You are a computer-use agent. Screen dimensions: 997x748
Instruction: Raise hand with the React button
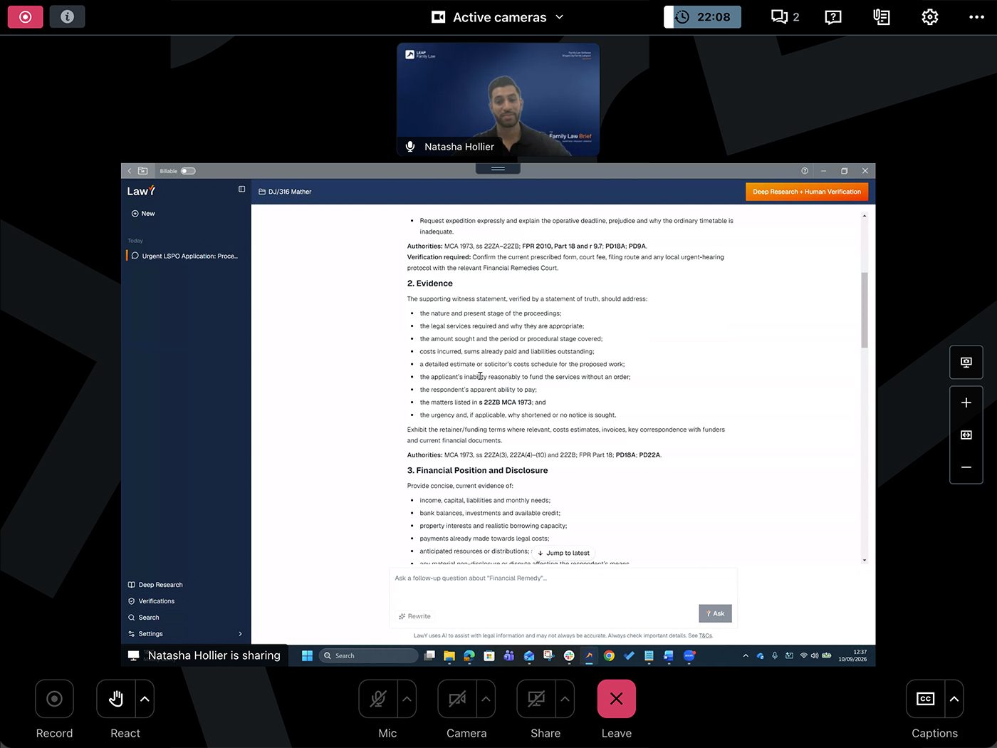tap(116, 699)
